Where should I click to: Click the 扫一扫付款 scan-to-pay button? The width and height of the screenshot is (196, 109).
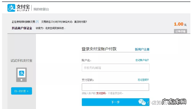point(21,91)
